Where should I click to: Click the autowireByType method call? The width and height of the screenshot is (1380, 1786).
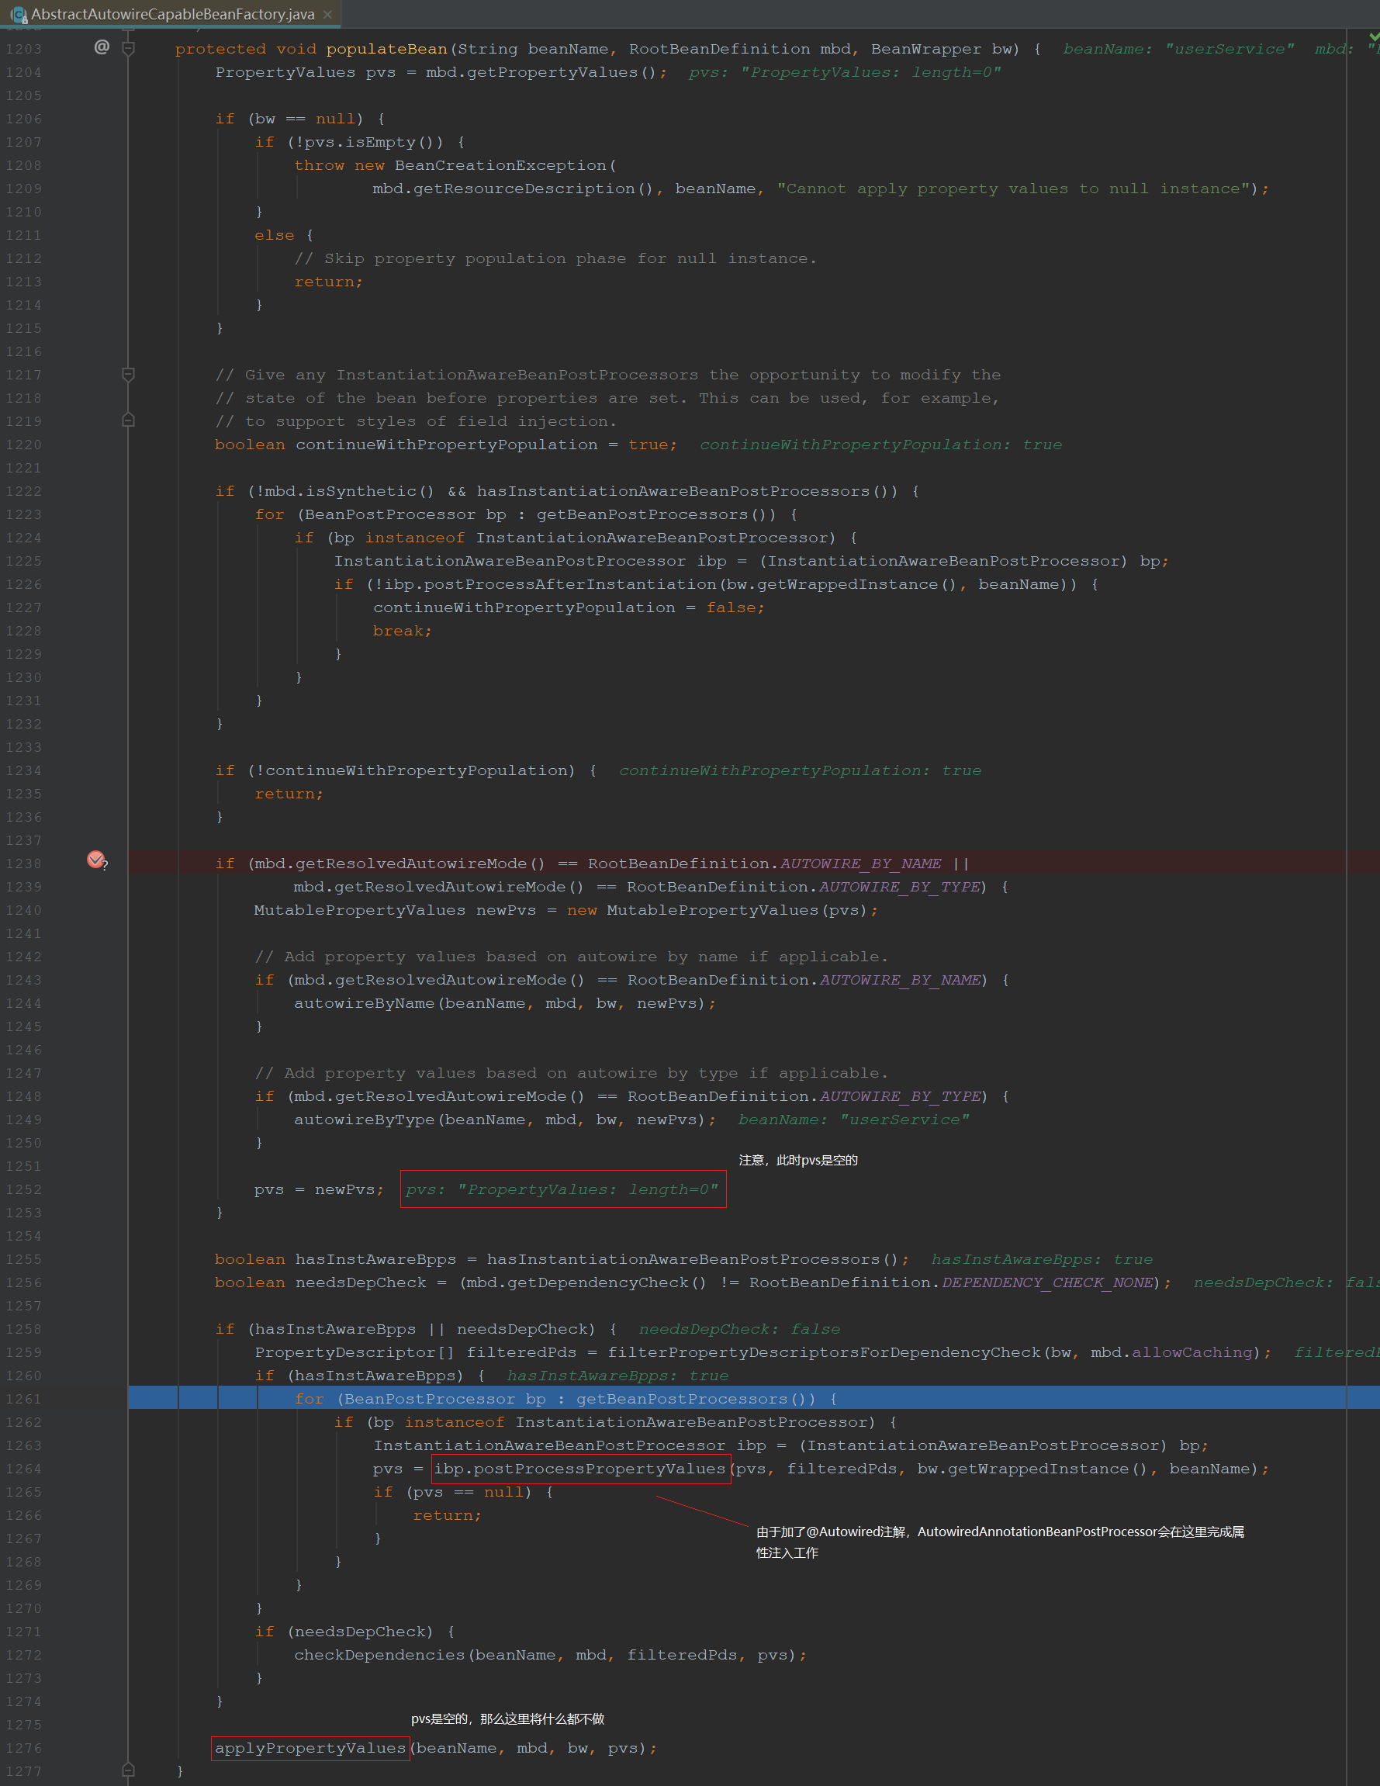364,1120
